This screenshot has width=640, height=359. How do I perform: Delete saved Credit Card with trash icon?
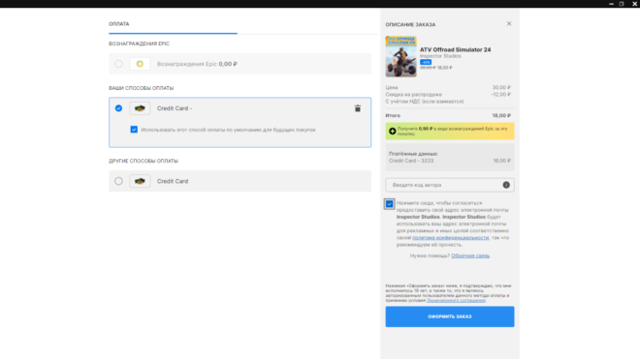click(x=358, y=108)
